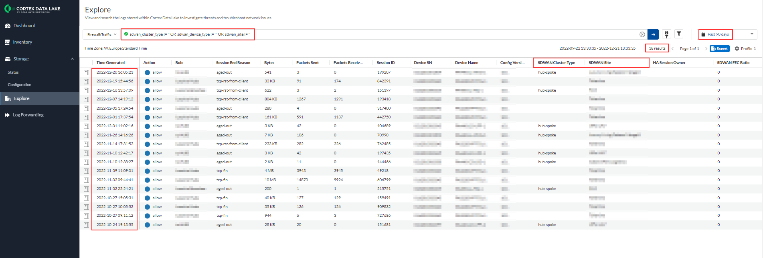The height and width of the screenshot is (258, 763).
Task: Go to the previous results page arrow
Action: (x=673, y=48)
